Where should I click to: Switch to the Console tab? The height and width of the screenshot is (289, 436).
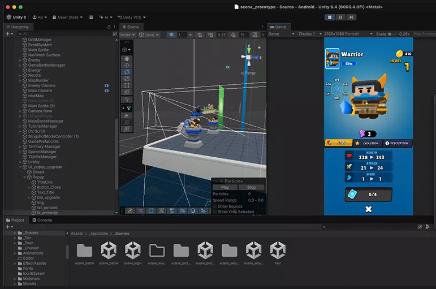click(42, 220)
